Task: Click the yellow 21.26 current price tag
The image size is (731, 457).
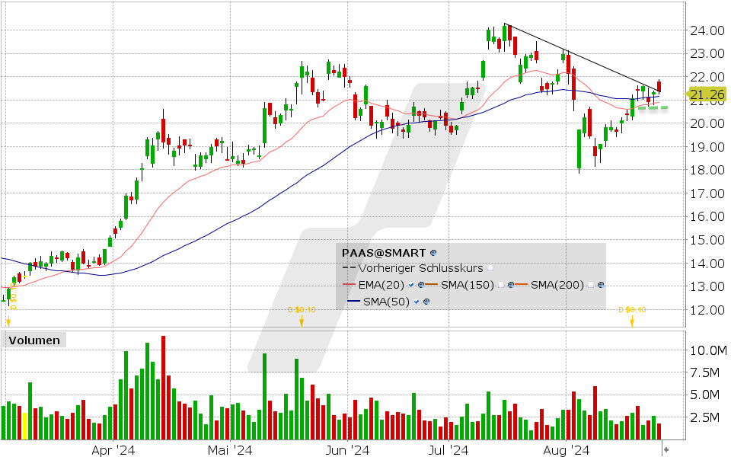Action: click(707, 94)
